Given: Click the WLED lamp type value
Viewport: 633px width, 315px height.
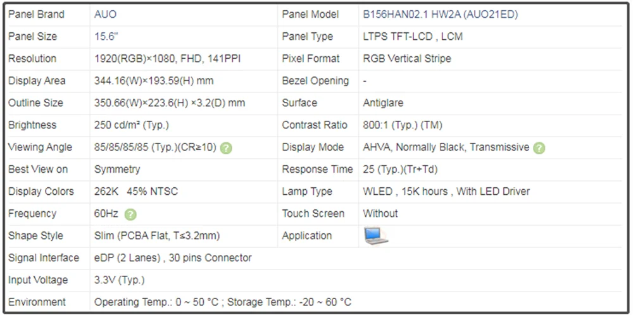Looking at the screenshot, I should [446, 192].
